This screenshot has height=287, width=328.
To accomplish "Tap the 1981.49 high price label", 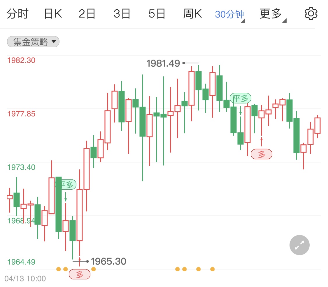I will click(x=163, y=63).
